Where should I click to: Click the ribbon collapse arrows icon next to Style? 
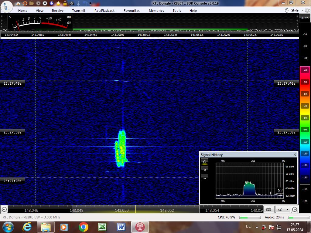tap(287, 10)
